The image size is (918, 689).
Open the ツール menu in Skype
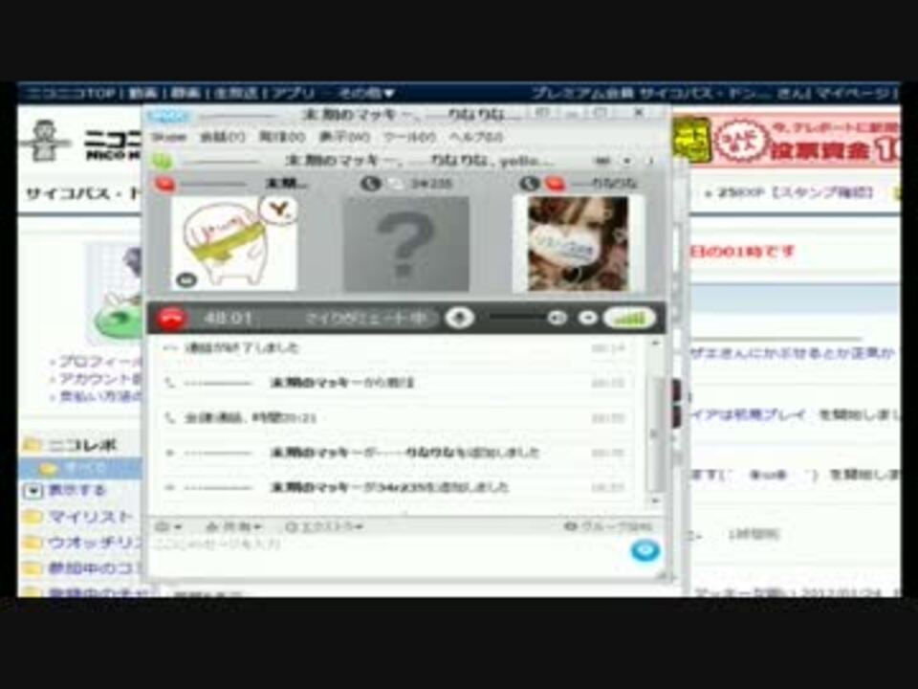coord(410,137)
